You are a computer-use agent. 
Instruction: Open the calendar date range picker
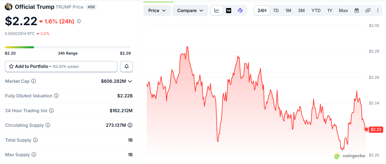[x=357, y=11]
